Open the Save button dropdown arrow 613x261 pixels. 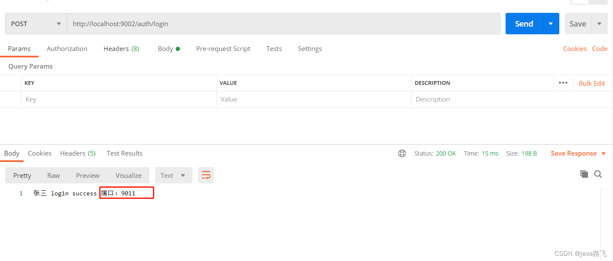pos(599,24)
